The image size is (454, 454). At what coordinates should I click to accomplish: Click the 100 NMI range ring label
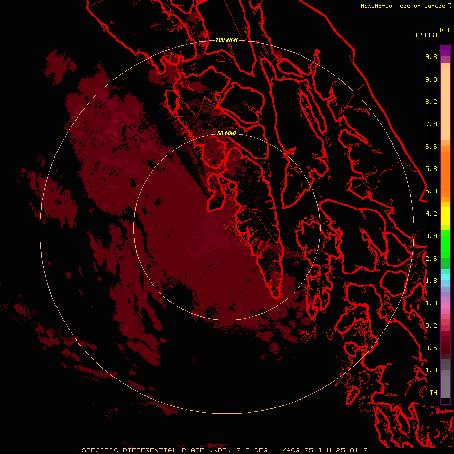[x=226, y=40]
